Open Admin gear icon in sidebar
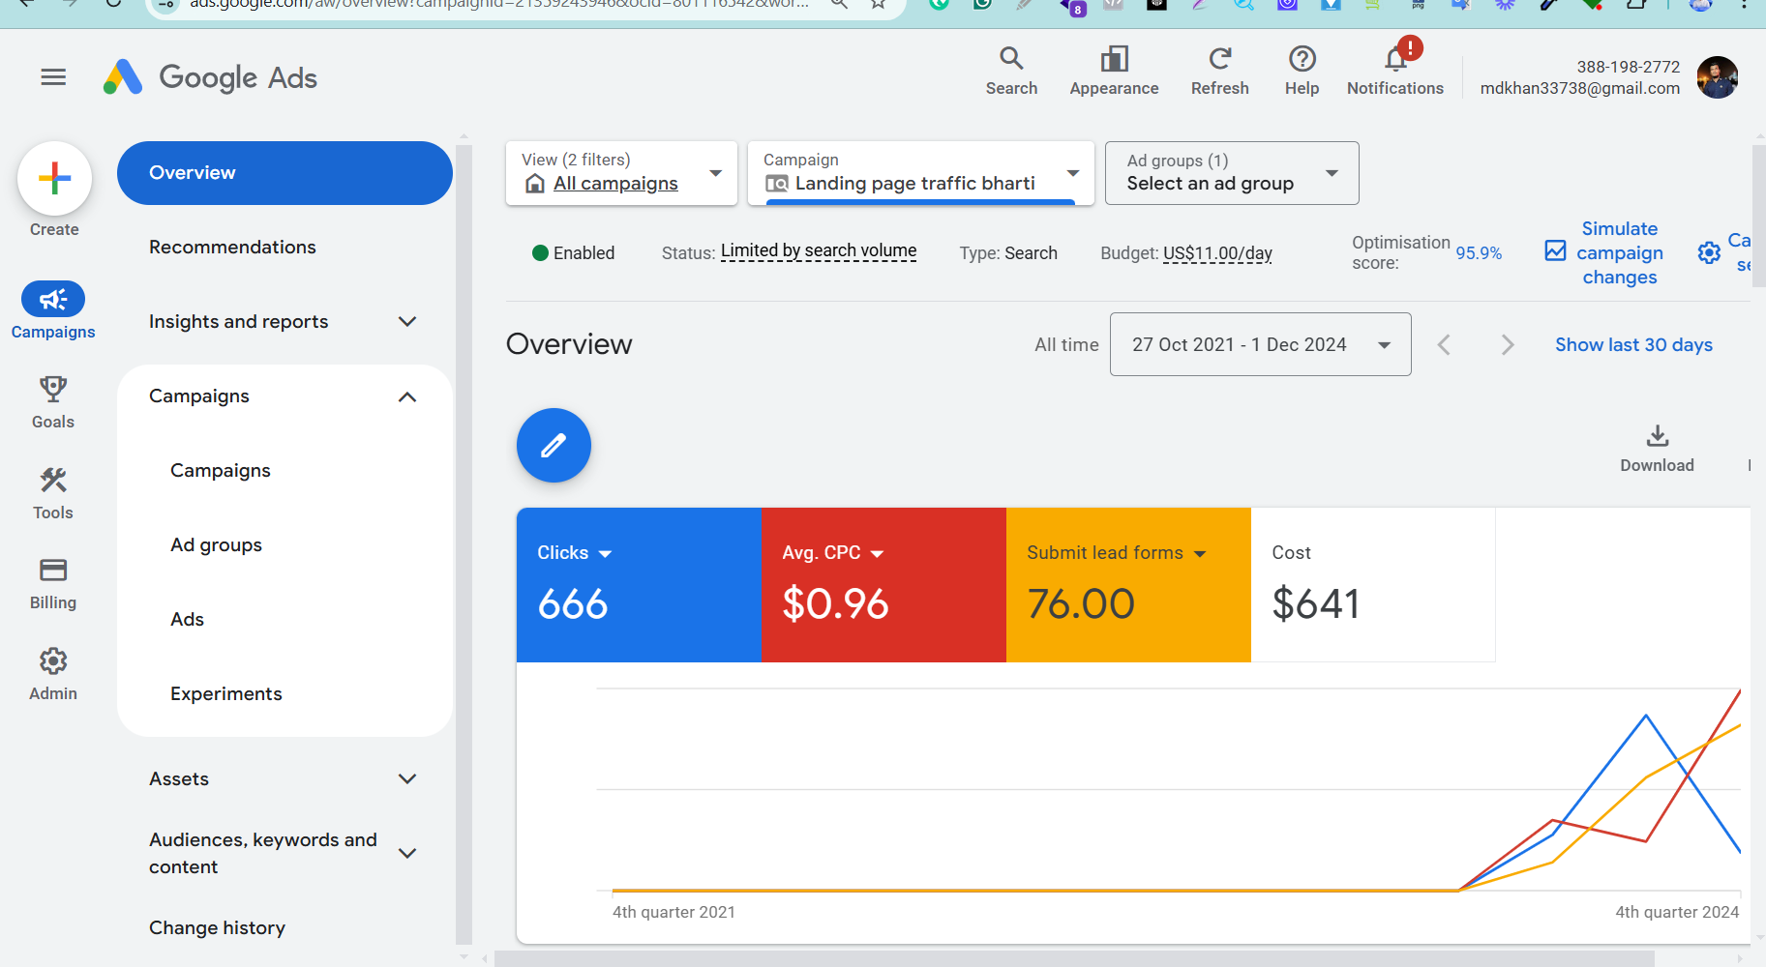 click(53, 661)
